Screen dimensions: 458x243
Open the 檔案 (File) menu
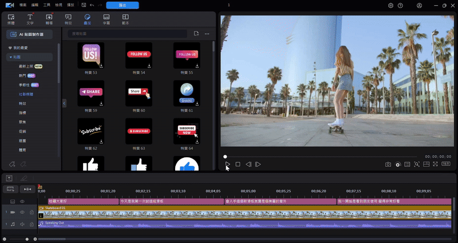coord(22,5)
